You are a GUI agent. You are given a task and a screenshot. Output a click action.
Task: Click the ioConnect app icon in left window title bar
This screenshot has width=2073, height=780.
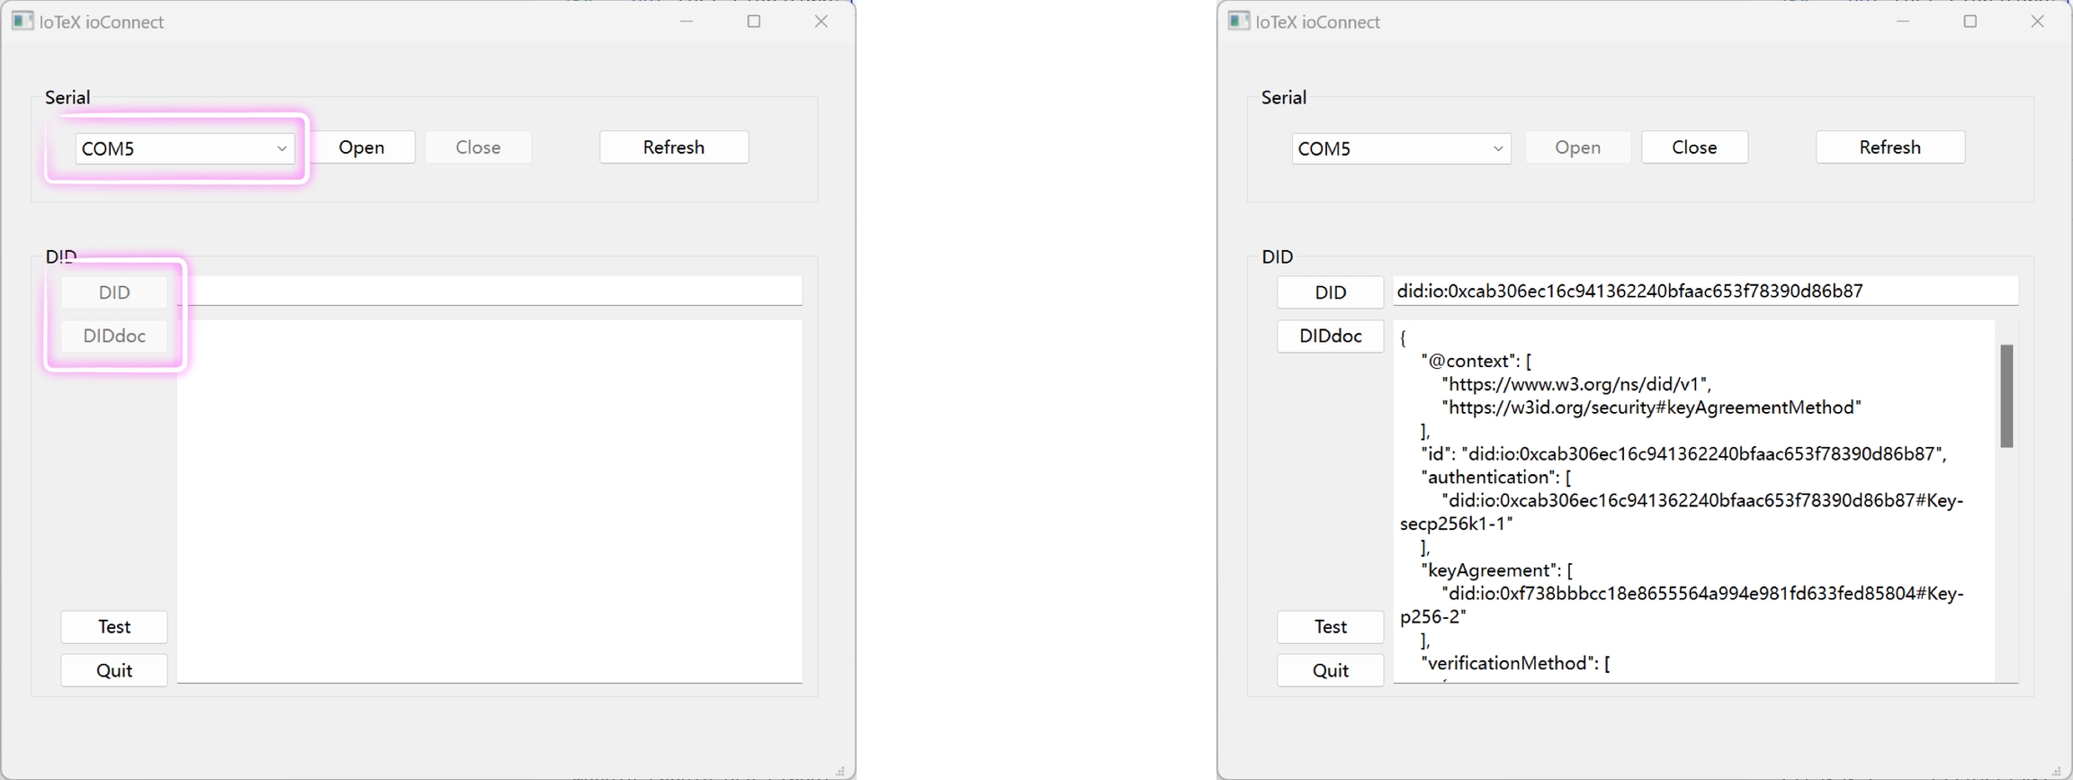point(22,21)
